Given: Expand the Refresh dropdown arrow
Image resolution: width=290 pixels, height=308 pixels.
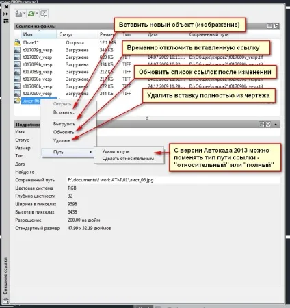Looking at the screenshot, I should click(37, 14).
